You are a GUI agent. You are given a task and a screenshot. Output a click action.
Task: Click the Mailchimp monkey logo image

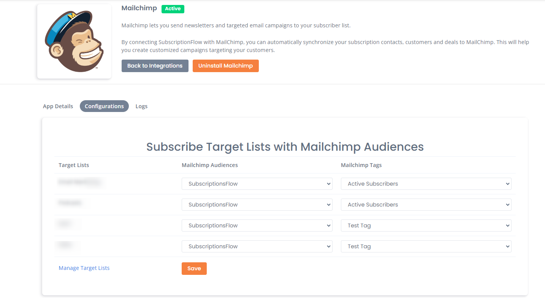(x=74, y=41)
